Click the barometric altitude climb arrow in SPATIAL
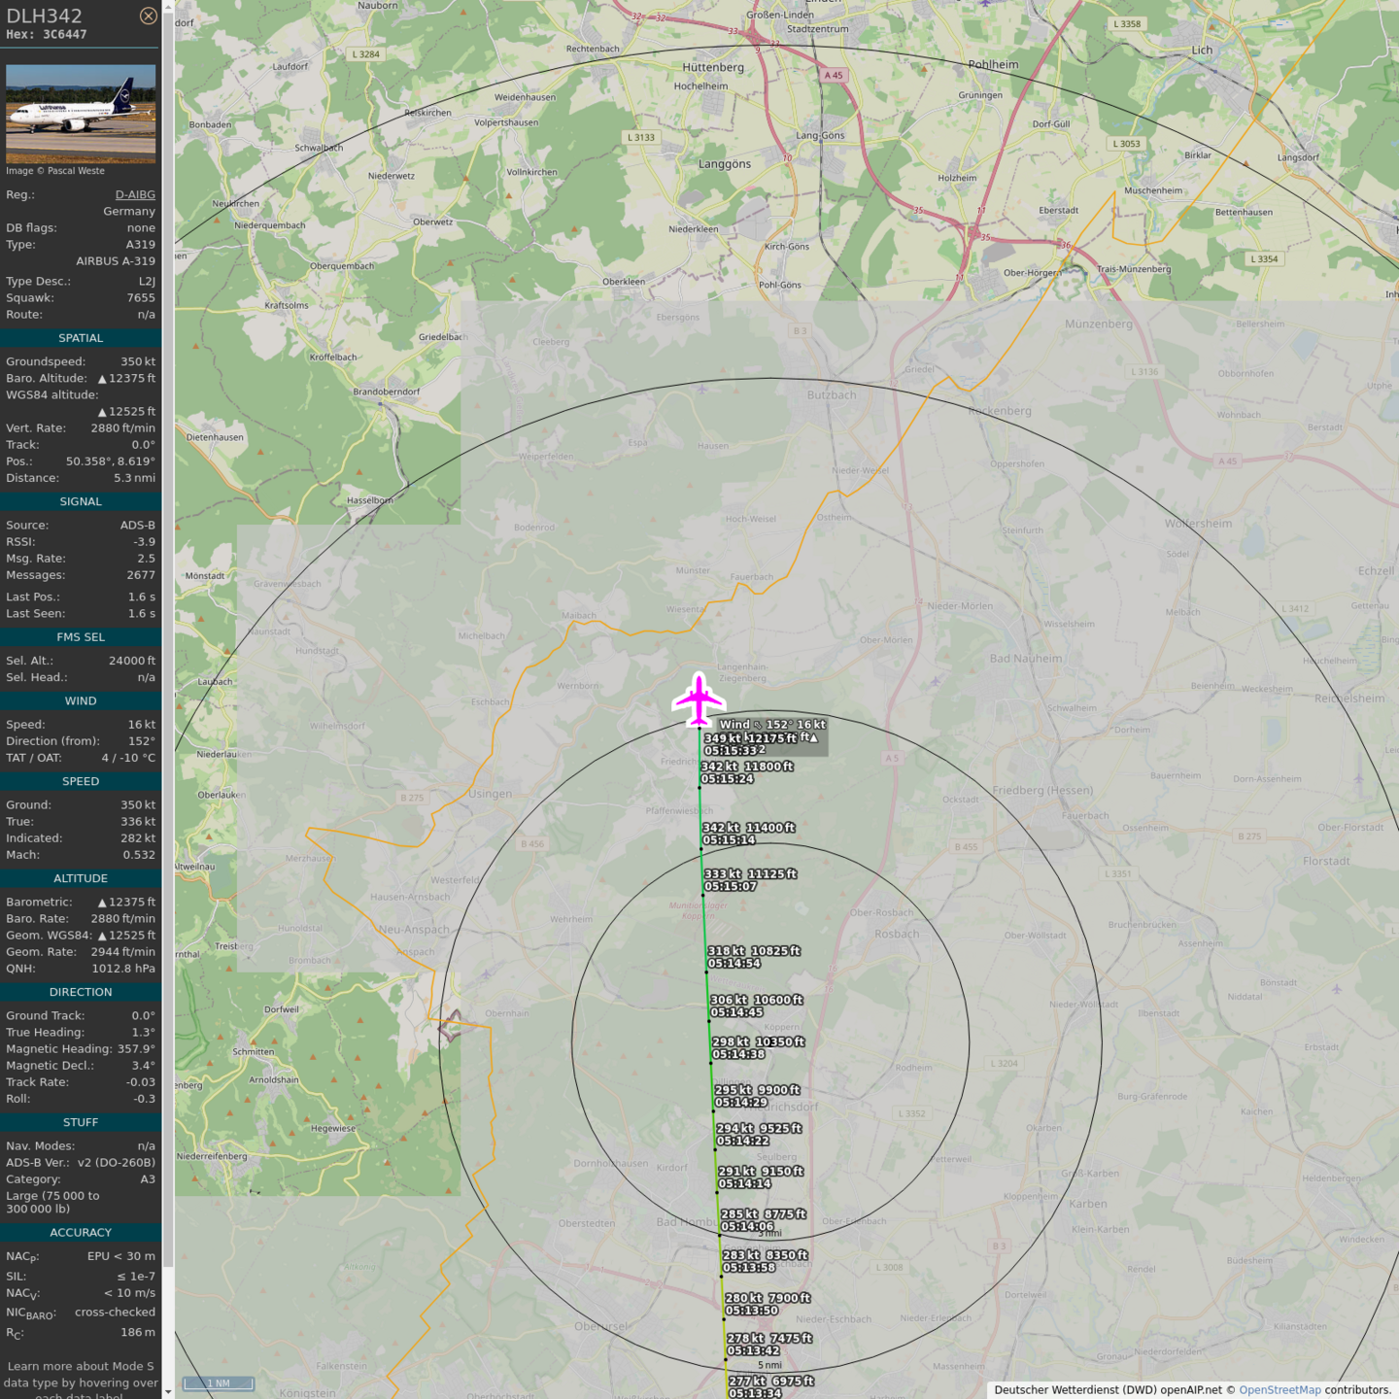 [x=102, y=379]
